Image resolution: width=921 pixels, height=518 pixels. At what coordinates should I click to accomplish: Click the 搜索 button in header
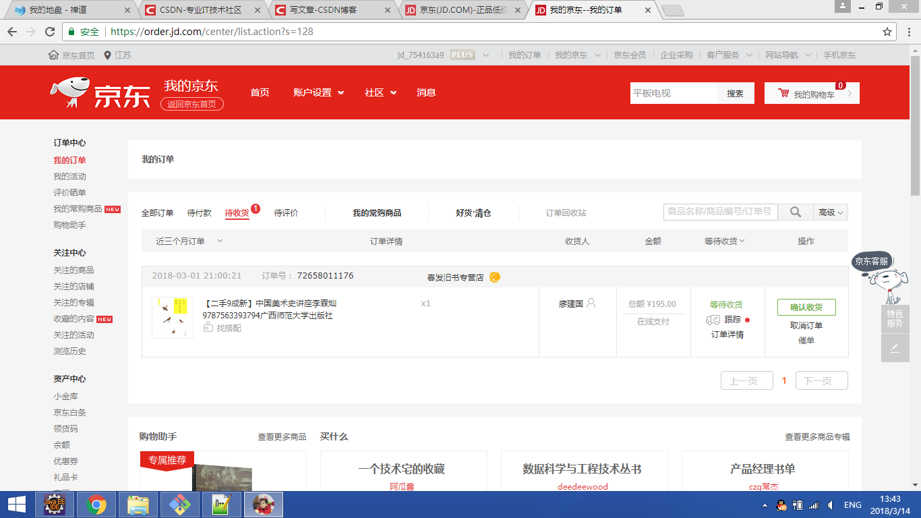point(735,93)
